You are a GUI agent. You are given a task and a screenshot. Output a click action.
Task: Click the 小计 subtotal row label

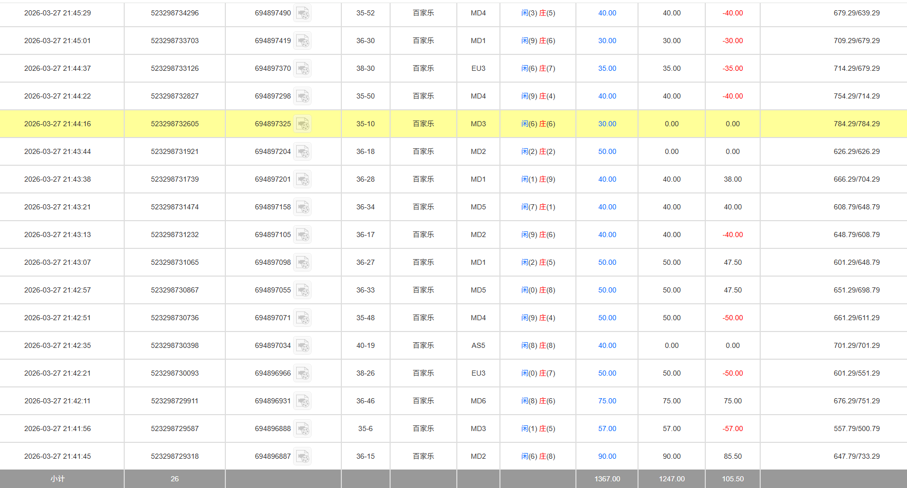pyautogui.click(x=57, y=479)
